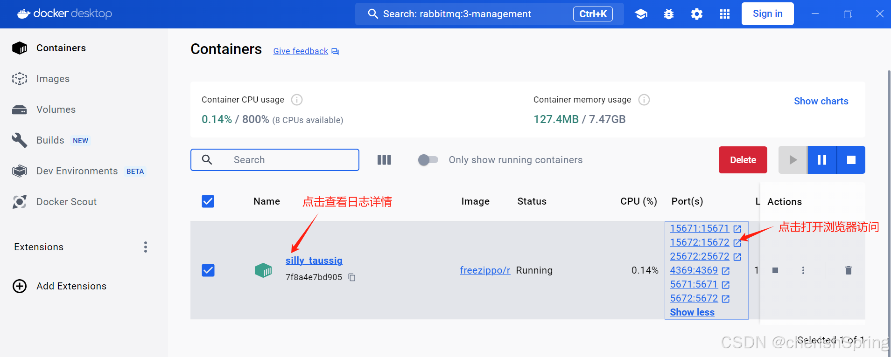The width and height of the screenshot is (891, 357).
Task: Open external link icon for port 15671
Action: (x=737, y=229)
